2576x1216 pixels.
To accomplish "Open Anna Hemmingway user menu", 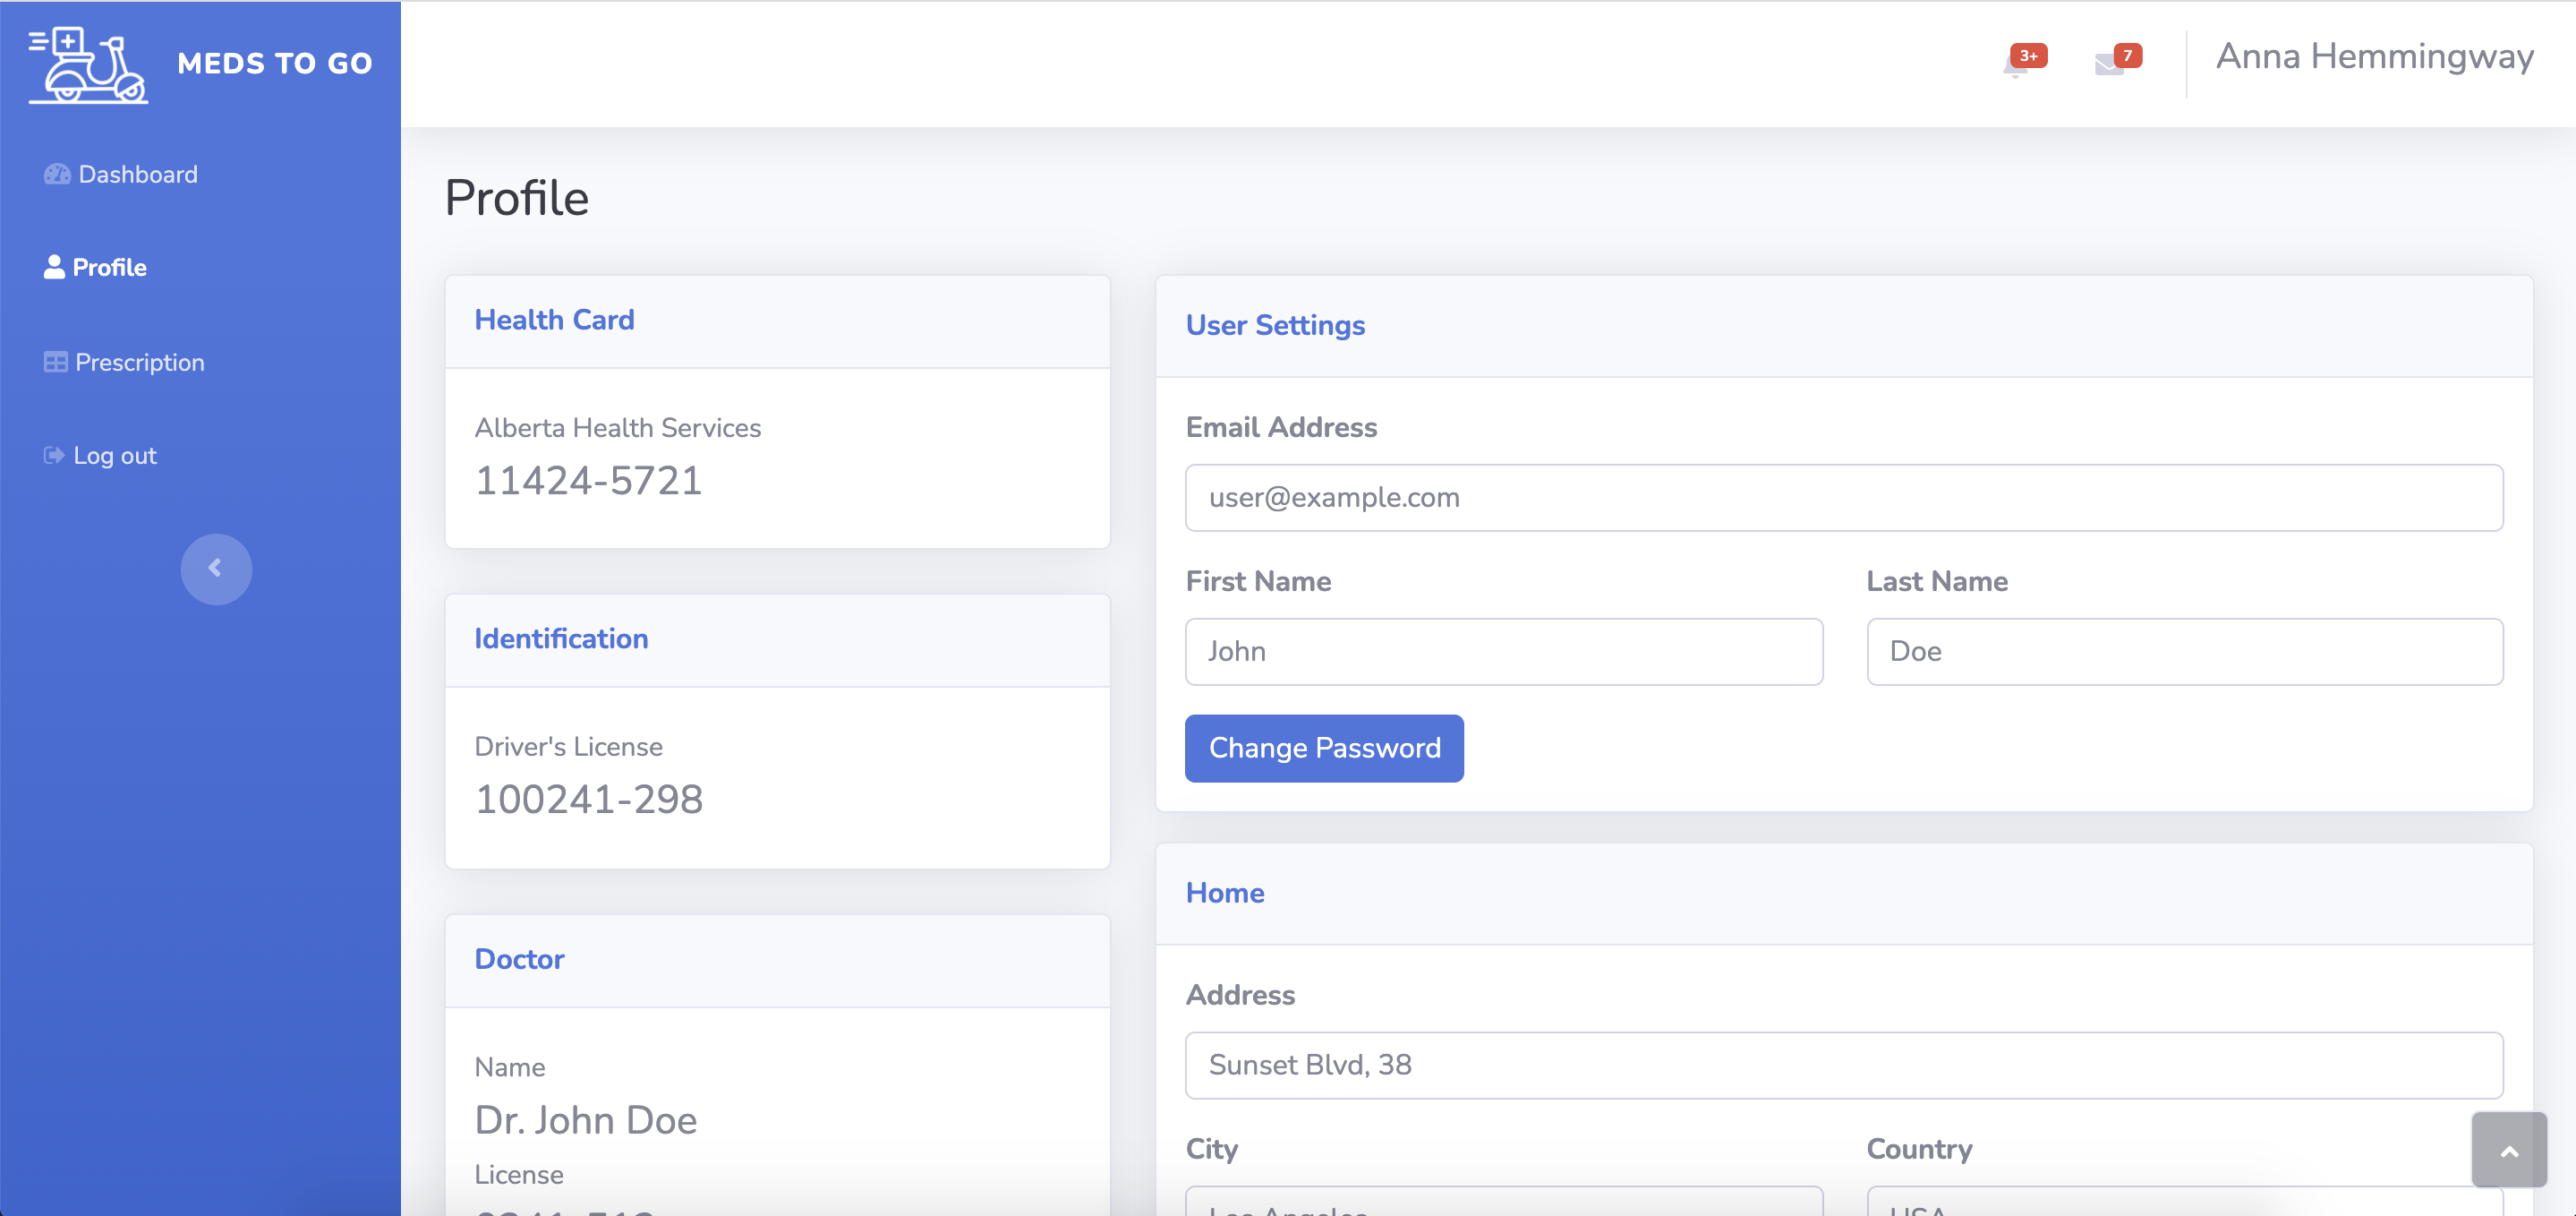I will click(2374, 57).
